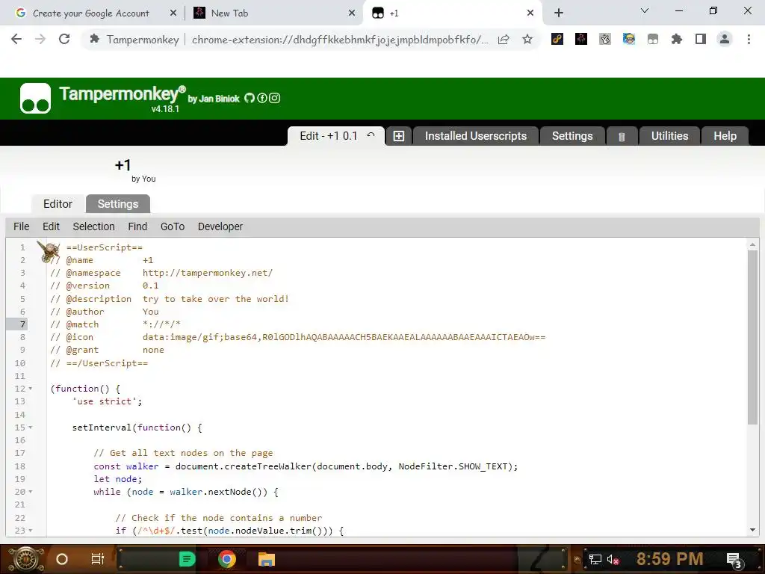Open Chrome extensions puzzle menu
Image resolution: width=765 pixels, height=574 pixels.
pos(677,39)
